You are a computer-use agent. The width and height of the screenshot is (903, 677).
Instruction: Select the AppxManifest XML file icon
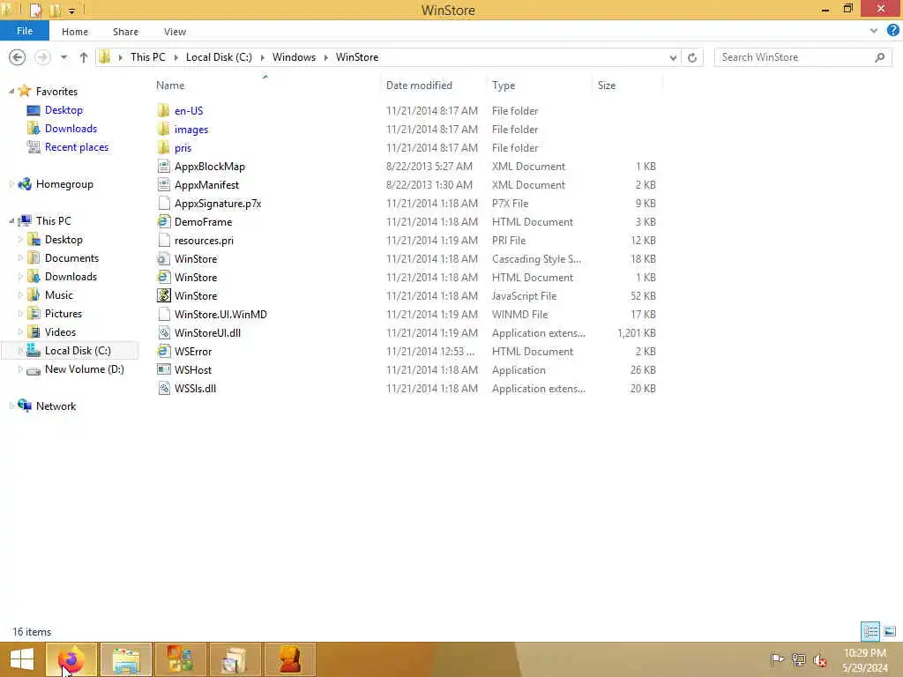[163, 185]
